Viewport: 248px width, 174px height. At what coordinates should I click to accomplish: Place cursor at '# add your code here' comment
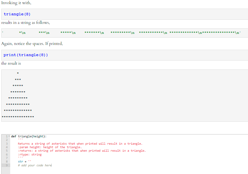click(x=35, y=165)
